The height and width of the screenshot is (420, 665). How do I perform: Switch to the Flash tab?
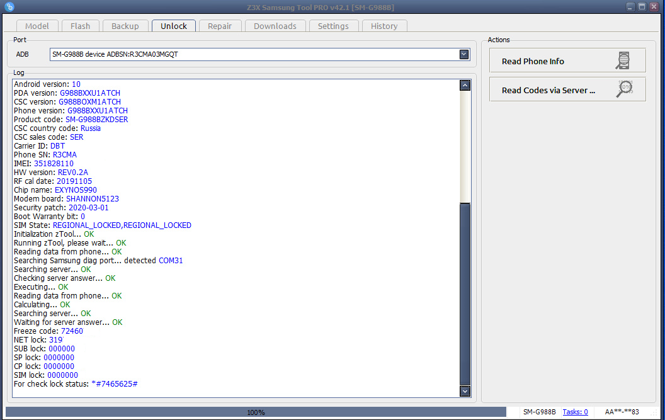click(x=80, y=26)
